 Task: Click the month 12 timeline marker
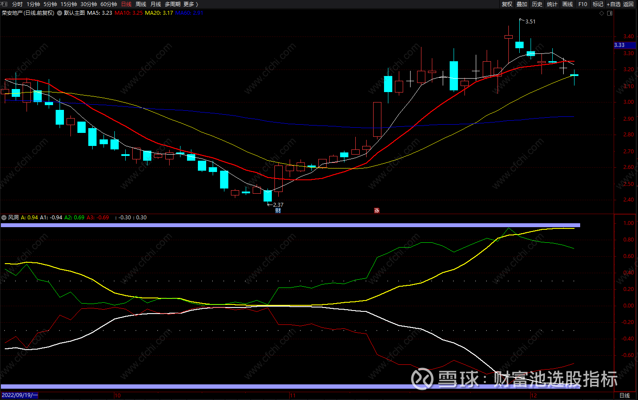click(x=534, y=396)
